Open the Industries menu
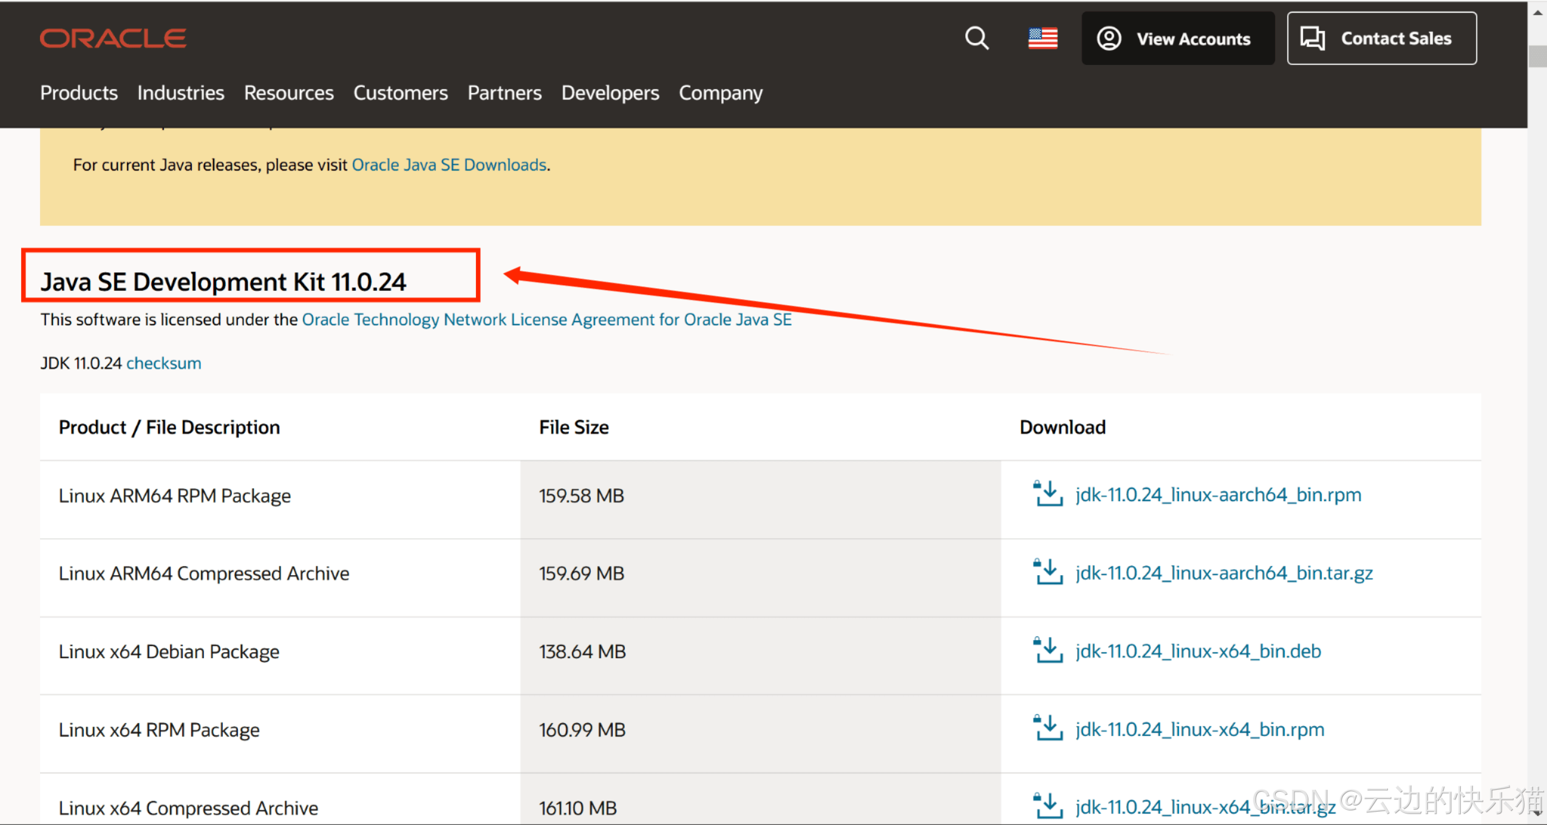The height and width of the screenshot is (825, 1547). pos(180,93)
